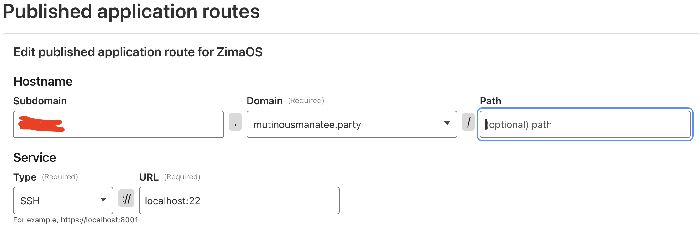Click the https://localhost:8001 example text
700x233 pixels.
(x=99, y=220)
